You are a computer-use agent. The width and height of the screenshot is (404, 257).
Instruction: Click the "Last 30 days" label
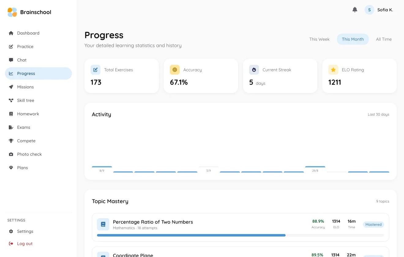(x=379, y=114)
